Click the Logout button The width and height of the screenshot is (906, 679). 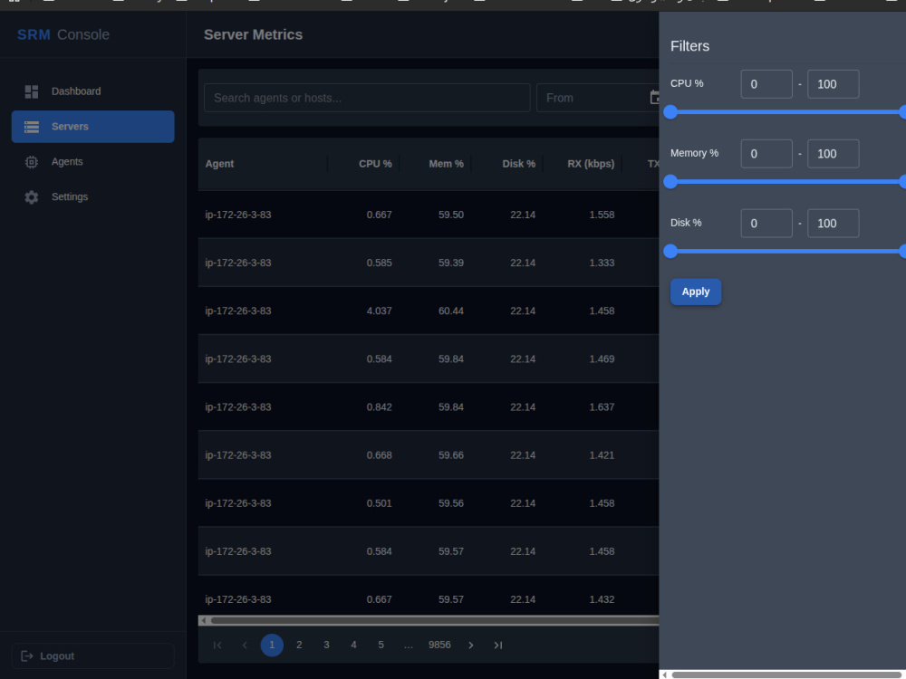93,655
